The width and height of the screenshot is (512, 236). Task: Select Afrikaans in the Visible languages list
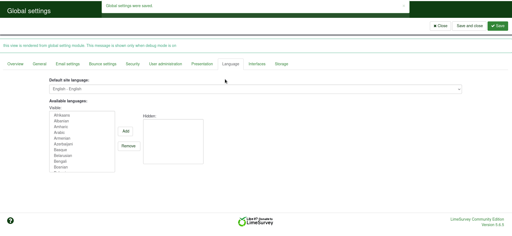coord(62,115)
